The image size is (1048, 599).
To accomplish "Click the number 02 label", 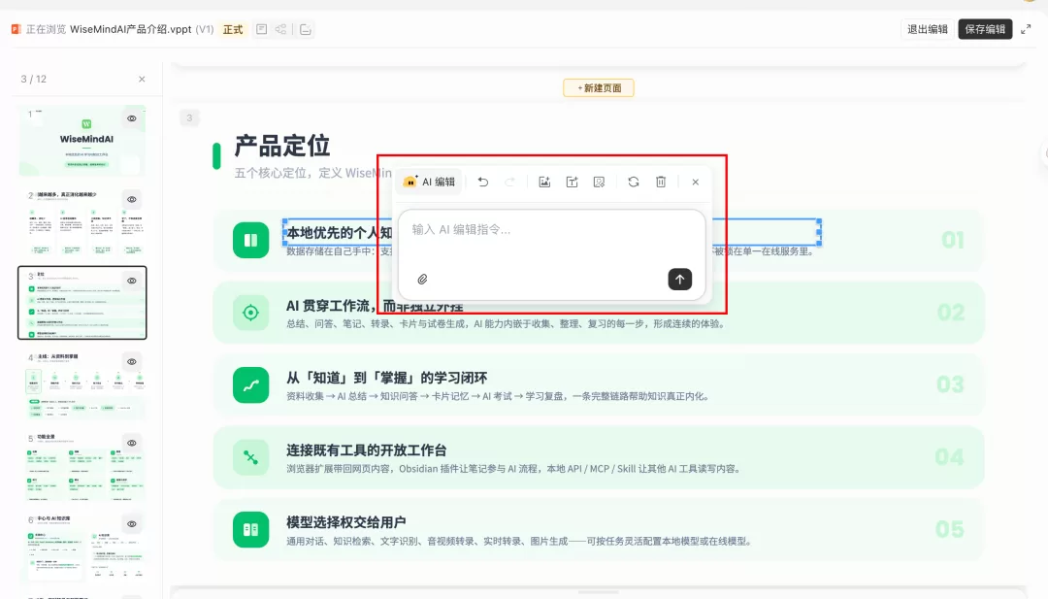I will click(x=951, y=313).
